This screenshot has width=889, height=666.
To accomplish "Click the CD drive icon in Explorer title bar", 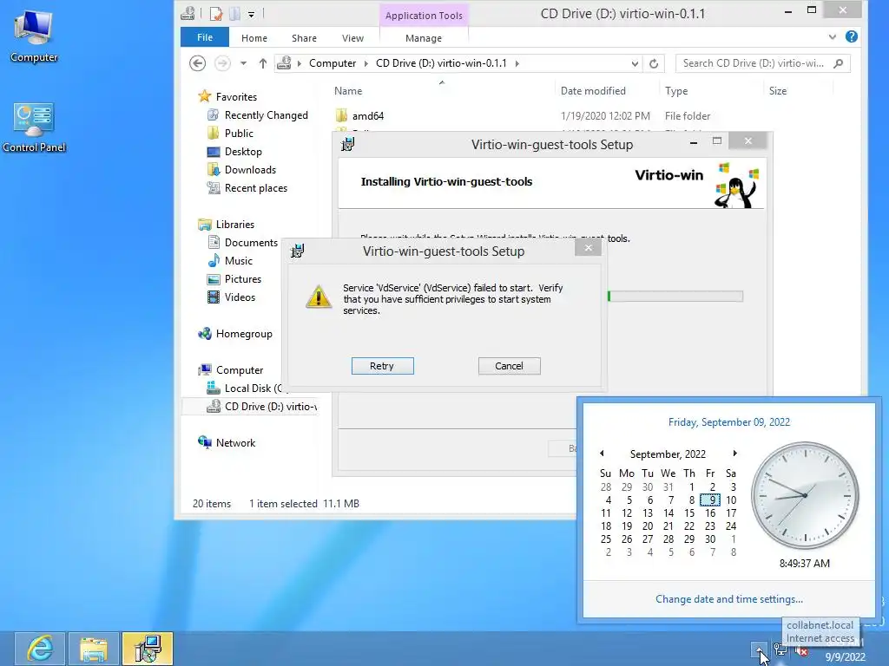I will 188,13.
